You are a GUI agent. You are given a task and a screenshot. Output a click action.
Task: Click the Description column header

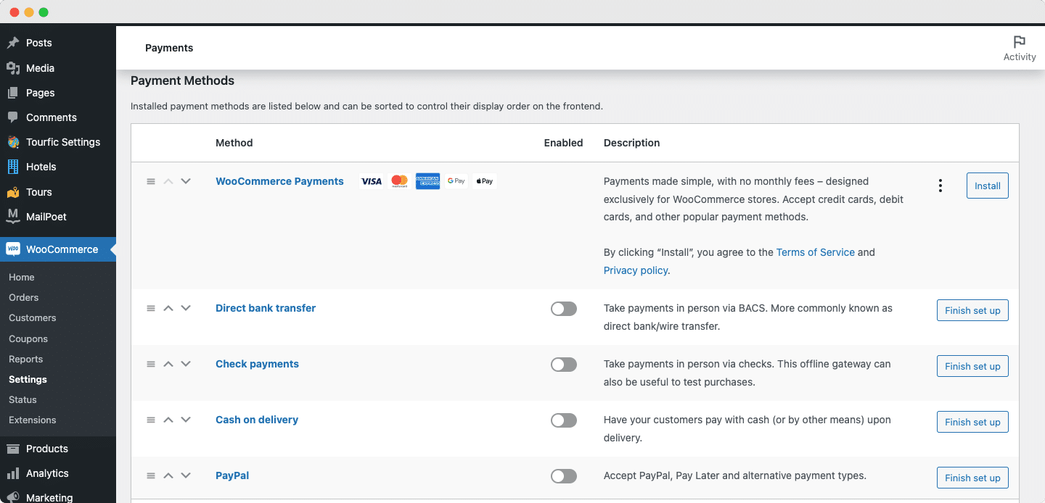pyautogui.click(x=632, y=143)
